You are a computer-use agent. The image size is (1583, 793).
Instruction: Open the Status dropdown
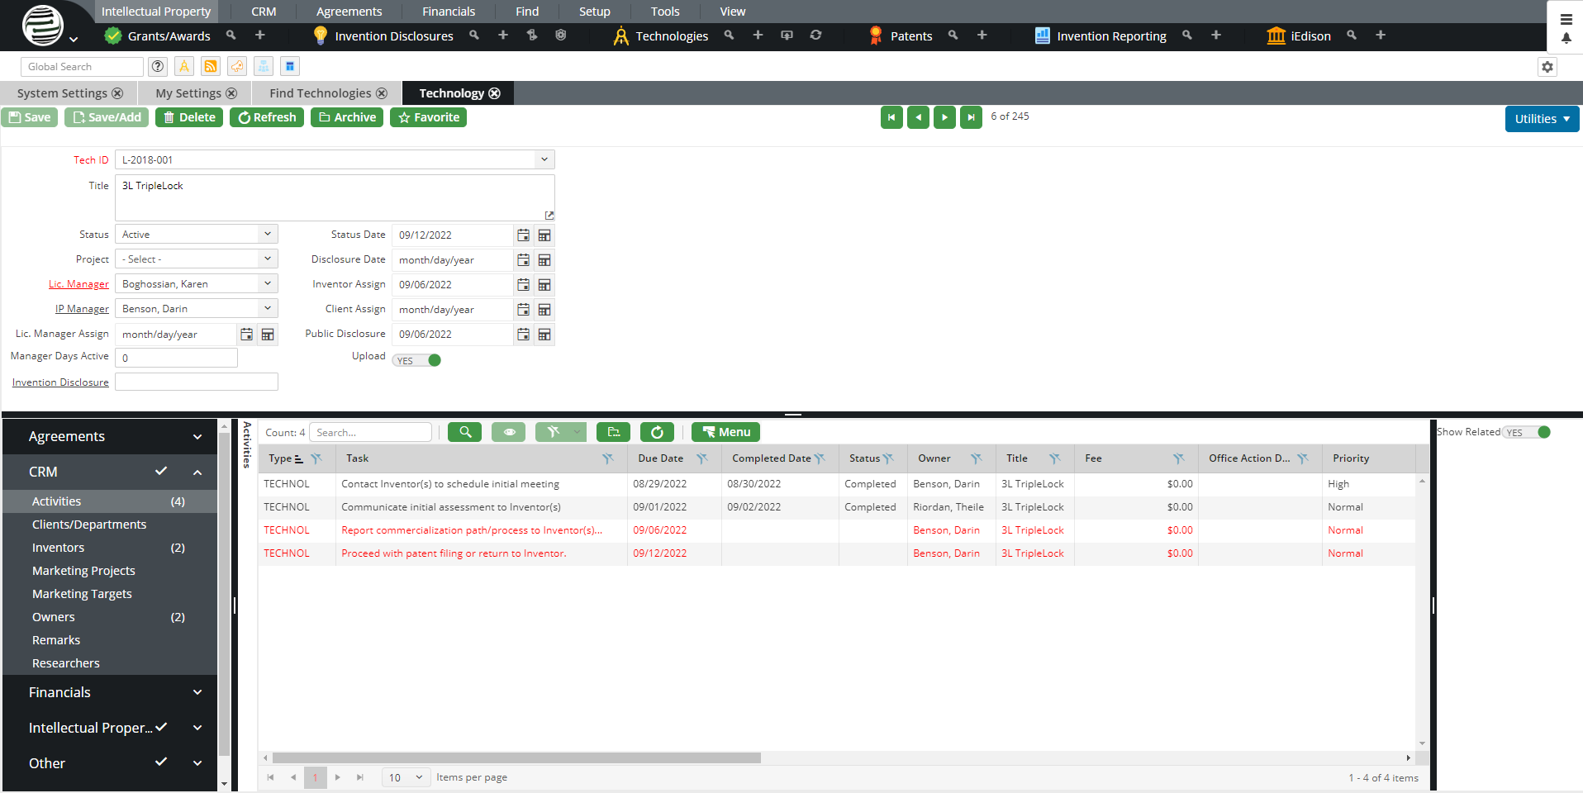(x=196, y=235)
